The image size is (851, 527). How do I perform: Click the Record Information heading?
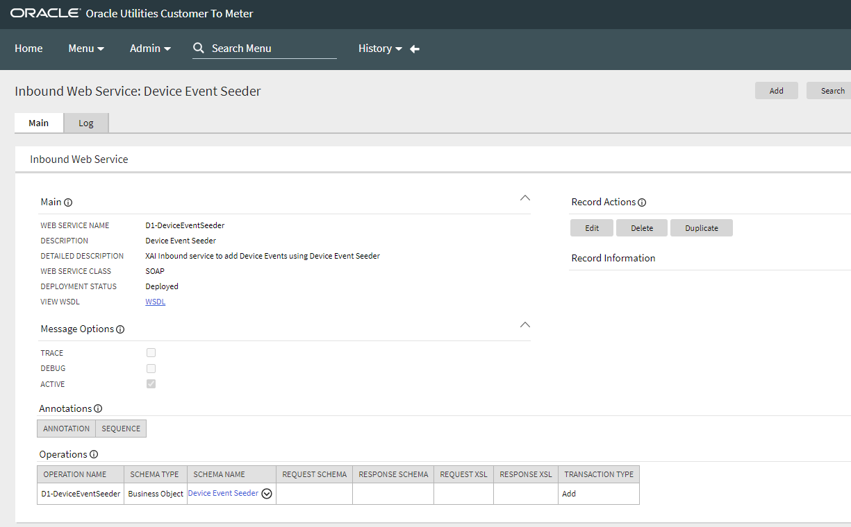pos(613,258)
